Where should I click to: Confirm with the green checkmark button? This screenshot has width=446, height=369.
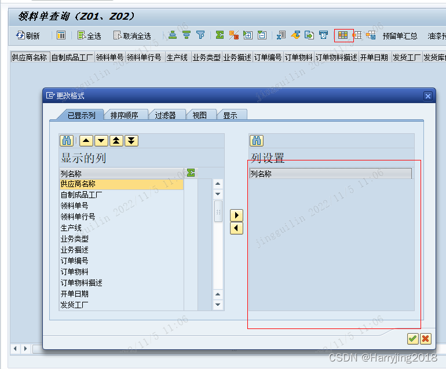[412, 338]
